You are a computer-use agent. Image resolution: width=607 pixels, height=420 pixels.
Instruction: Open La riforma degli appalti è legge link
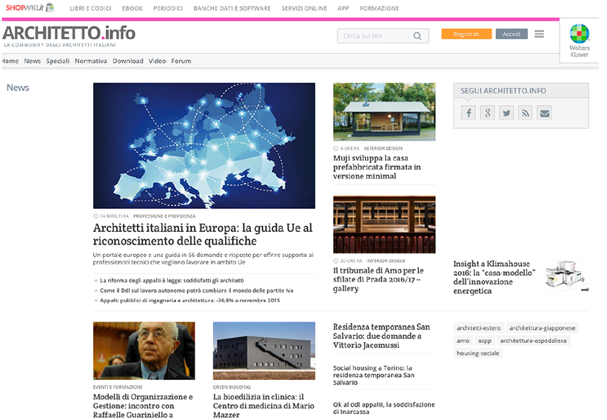pyautogui.click(x=172, y=280)
